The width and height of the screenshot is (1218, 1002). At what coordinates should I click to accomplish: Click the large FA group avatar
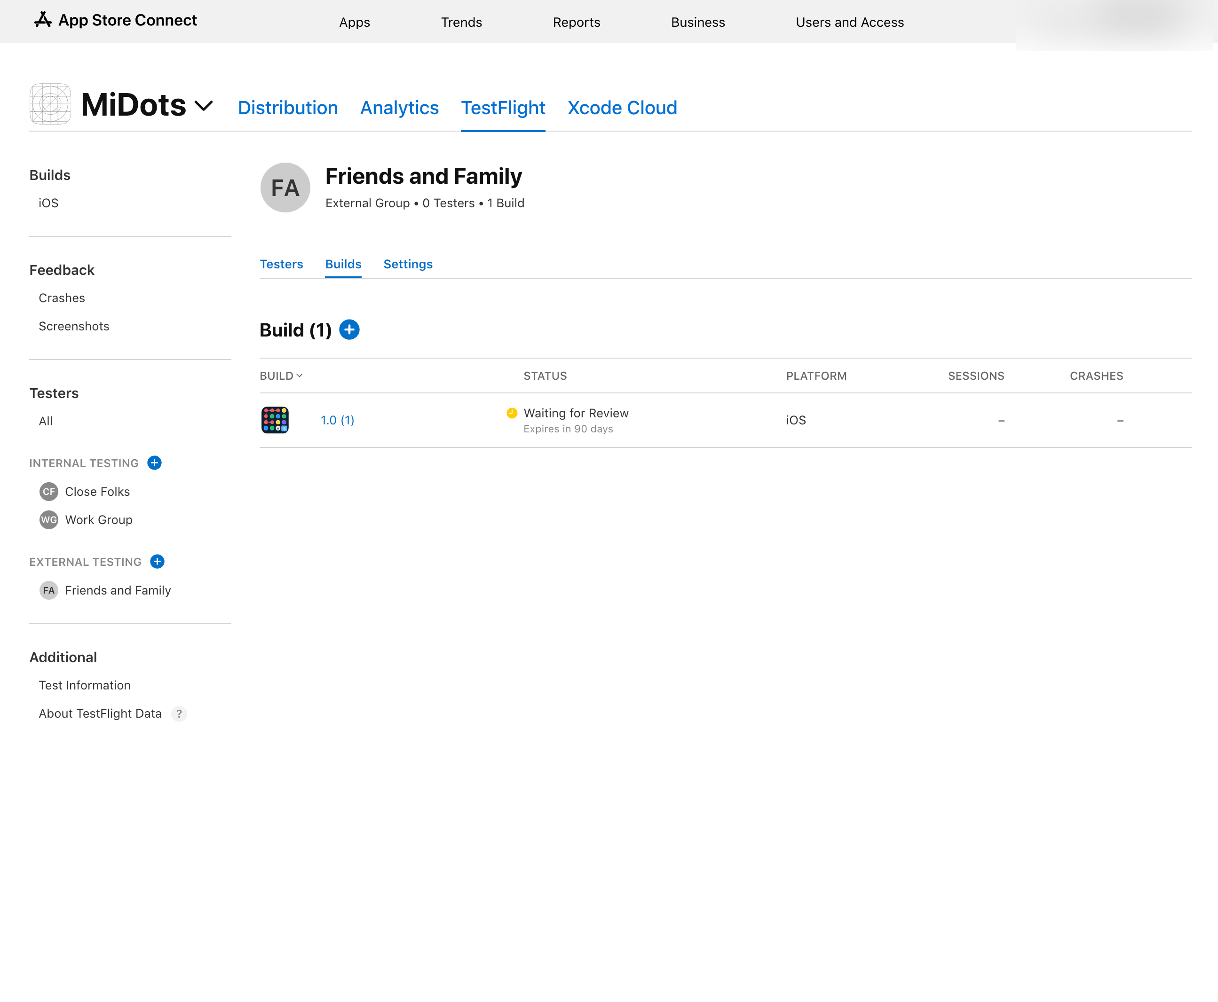[x=285, y=188]
